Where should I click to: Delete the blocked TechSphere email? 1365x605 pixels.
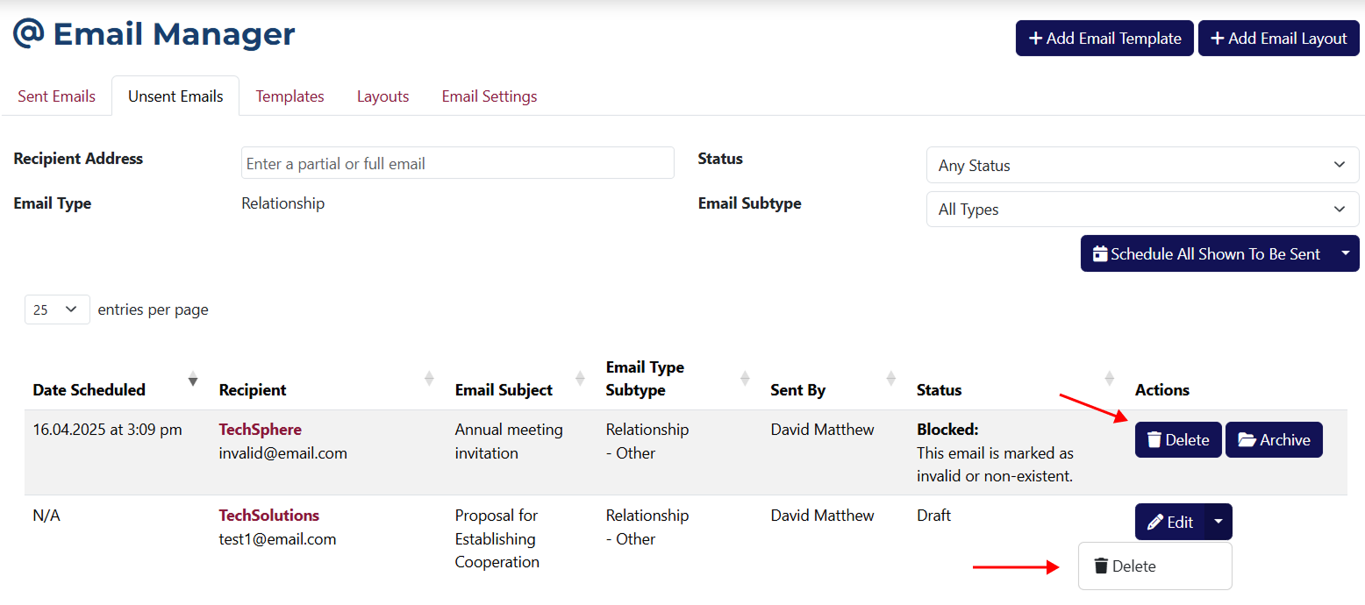(x=1177, y=440)
